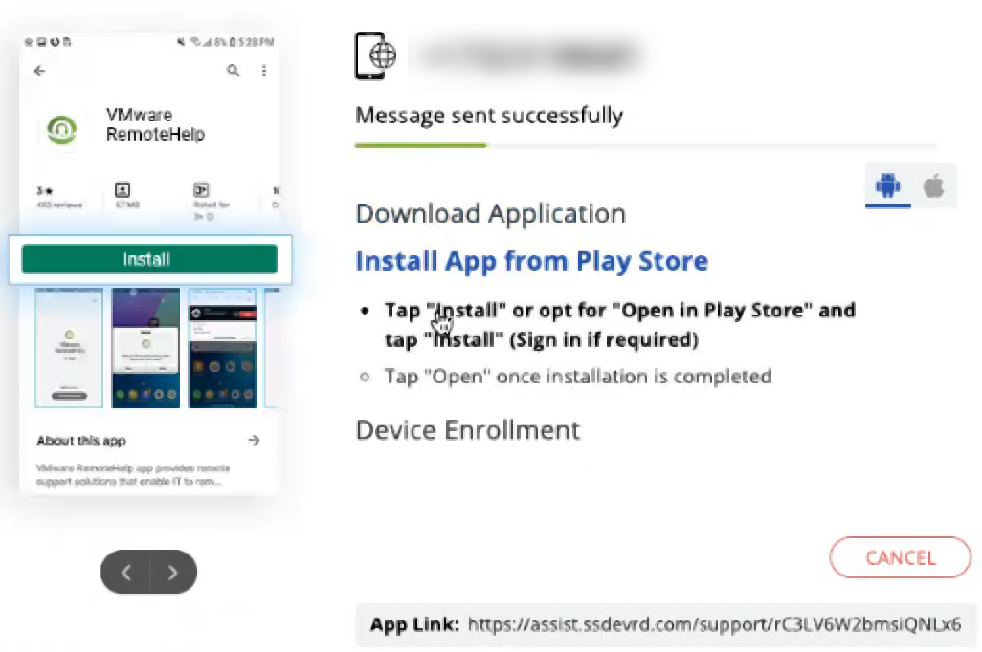Select the Android platform tab icon
This screenshot has height=652, width=982.
click(887, 185)
